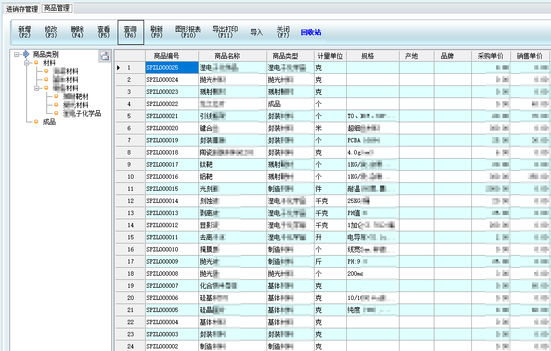Switch to the 进销存管理 tab
This screenshot has height=351, width=551.
point(22,8)
